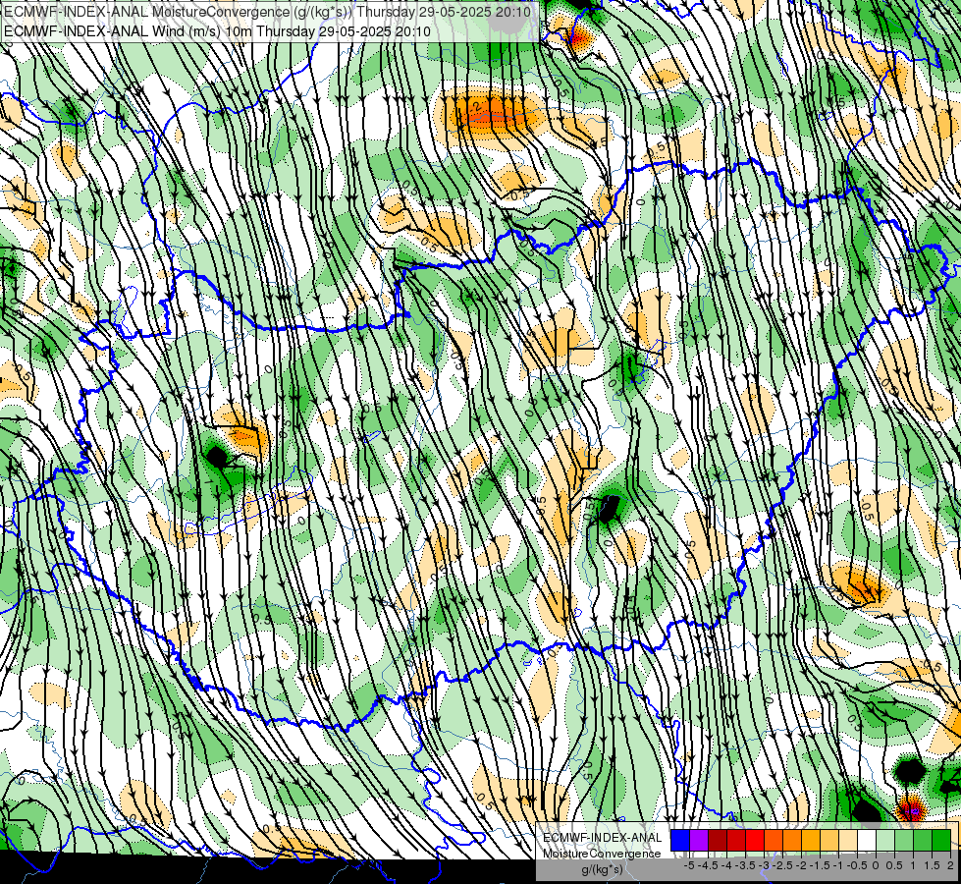Image resolution: width=961 pixels, height=884 pixels.
Task: Click the '-3.5' legend tick label
Action: click(746, 865)
